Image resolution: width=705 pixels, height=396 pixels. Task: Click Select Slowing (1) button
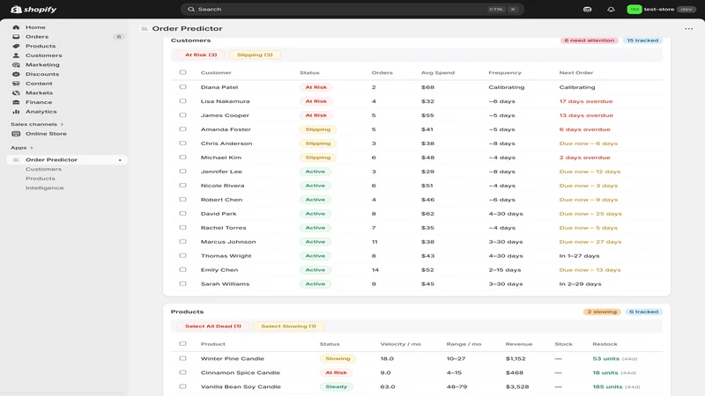click(x=289, y=326)
